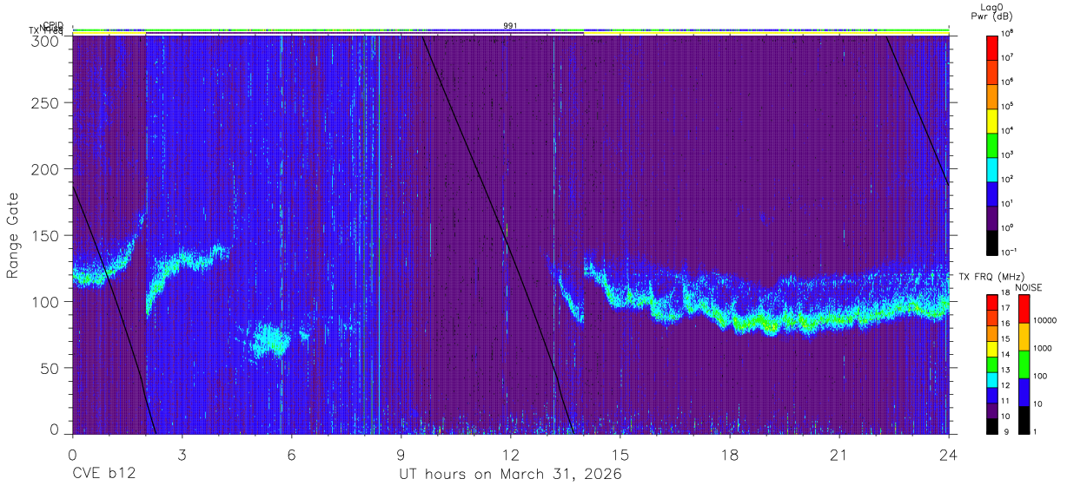Viewport: 1067px width, 492px height.
Task: Click x-axis tick label '12'
Action: [x=510, y=455]
